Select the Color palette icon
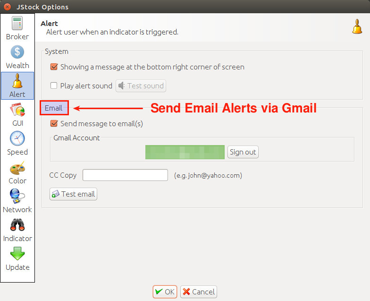Image resolution: width=370 pixels, height=301 pixels. [17, 167]
